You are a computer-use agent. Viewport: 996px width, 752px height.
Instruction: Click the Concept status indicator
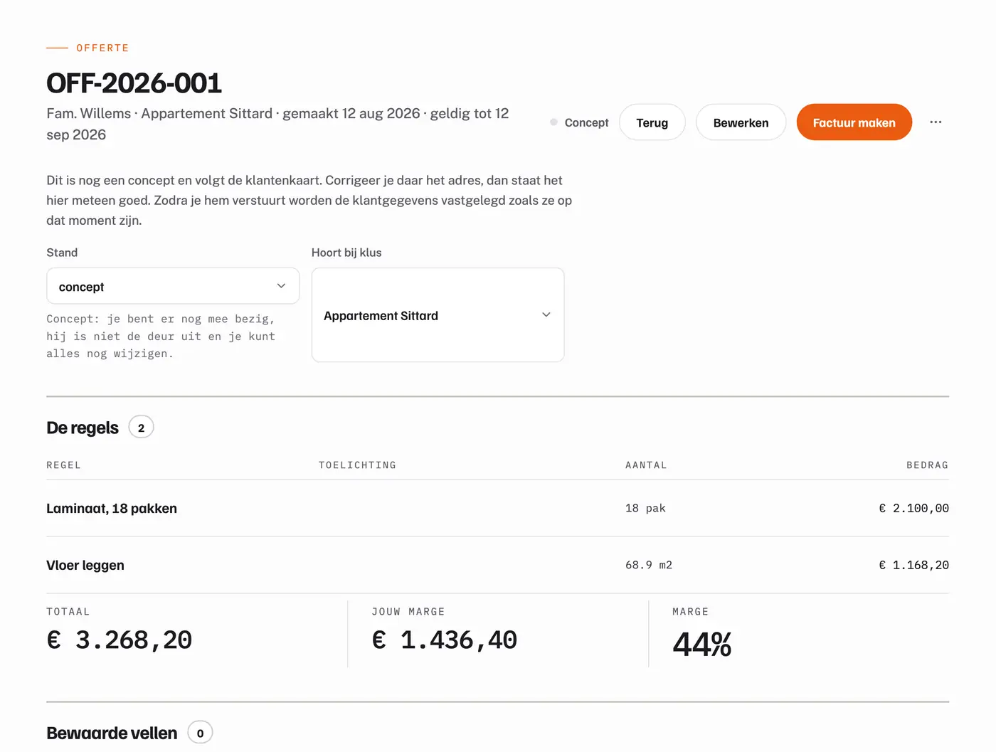click(x=579, y=122)
